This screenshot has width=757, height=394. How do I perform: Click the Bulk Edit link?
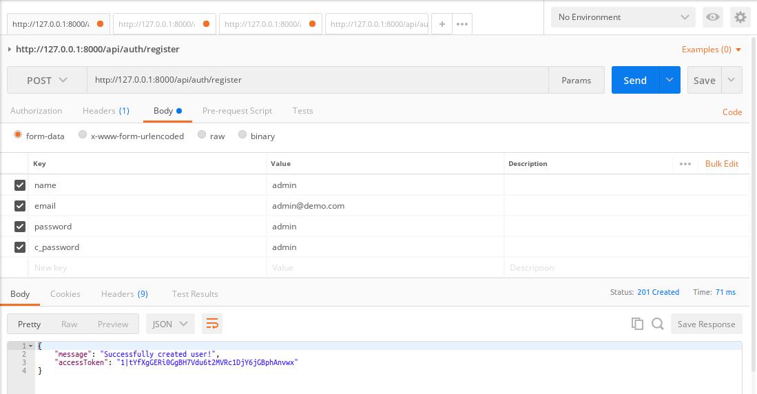click(721, 163)
